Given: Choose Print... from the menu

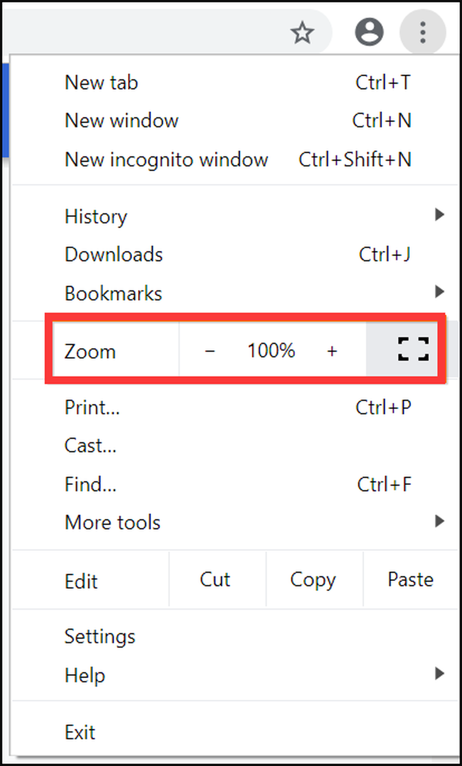Looking at the screenshot, I should [235, 407].
